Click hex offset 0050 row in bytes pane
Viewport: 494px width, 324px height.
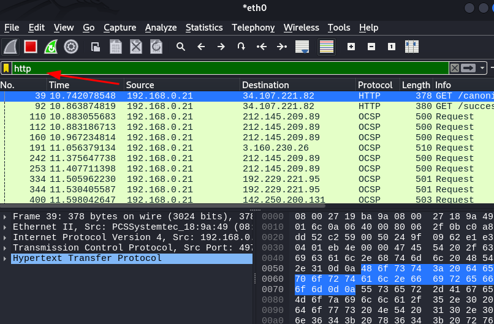[273, 269]
